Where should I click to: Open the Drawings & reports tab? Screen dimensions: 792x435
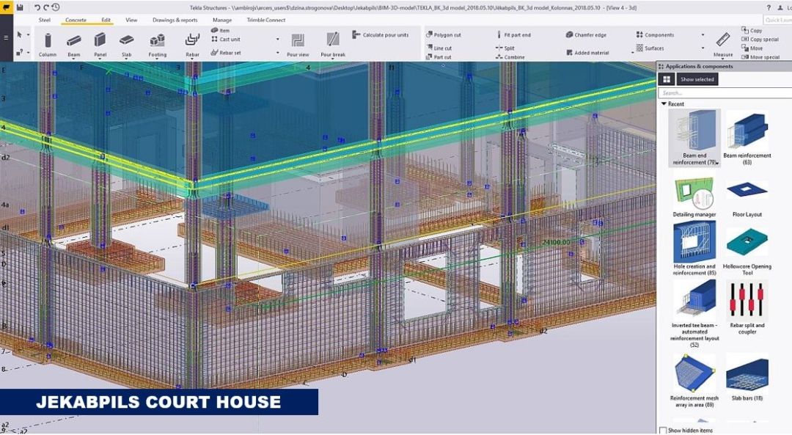(175, 20)
